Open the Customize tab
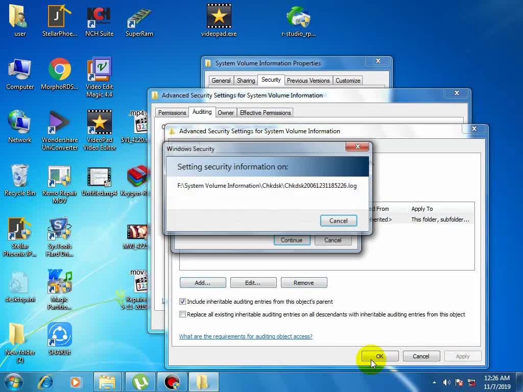 [348, 80]
